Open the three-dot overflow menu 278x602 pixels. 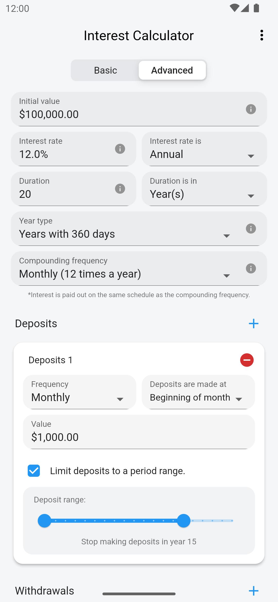[x=262, y=35]
